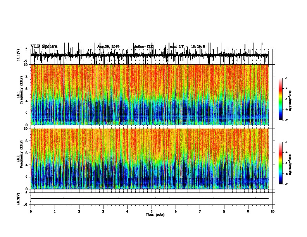Image resolution: width=307 pixels, height=237 pixels.
Task: Click the time axis tick label "2"
Action: click(79, 211)
